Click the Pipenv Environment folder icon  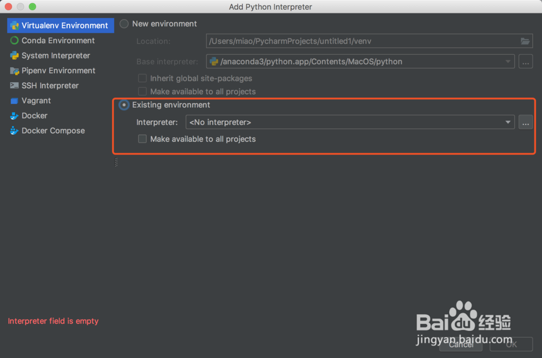pyautogui.click(x=15, y=71)
